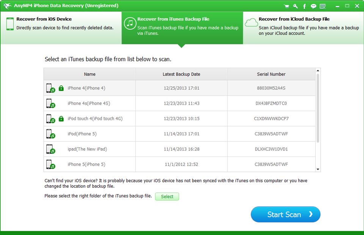This screenshot has height=235, width=364.
Task: Click the Serial Number column header
Action: (x=271, y=74)
